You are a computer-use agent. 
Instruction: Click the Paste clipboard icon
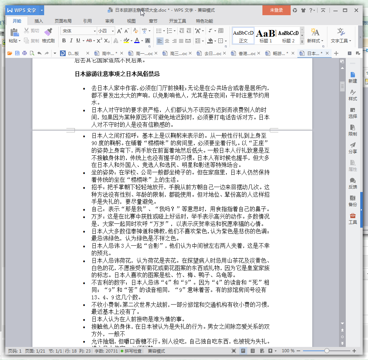pos(14,32)
